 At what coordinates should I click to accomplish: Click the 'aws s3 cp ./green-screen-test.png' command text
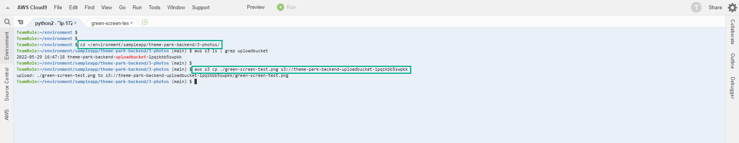coord(301,69)
